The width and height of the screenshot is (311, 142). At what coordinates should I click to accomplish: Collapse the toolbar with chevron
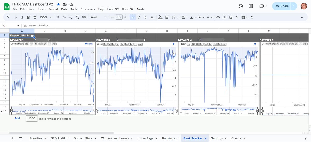point(302,17)
